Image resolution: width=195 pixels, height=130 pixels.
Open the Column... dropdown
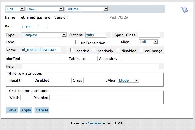(x=87, y=9)
